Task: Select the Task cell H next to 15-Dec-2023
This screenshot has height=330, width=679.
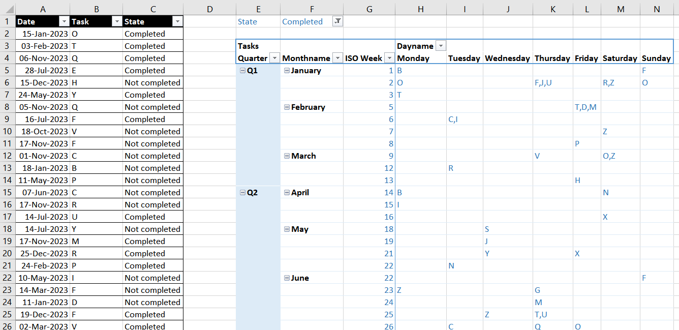Action: click(96, 82)
